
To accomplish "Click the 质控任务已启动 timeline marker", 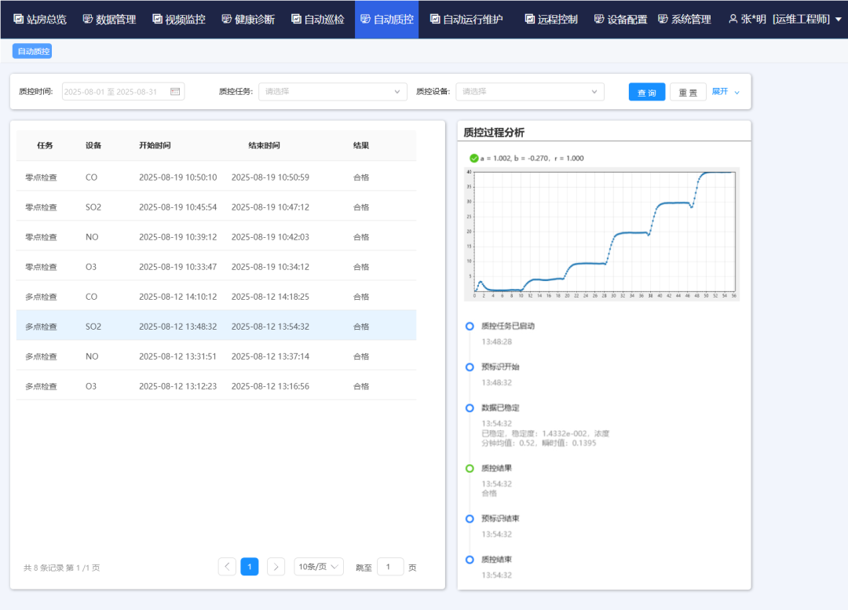I will click(x=470, y=326).
